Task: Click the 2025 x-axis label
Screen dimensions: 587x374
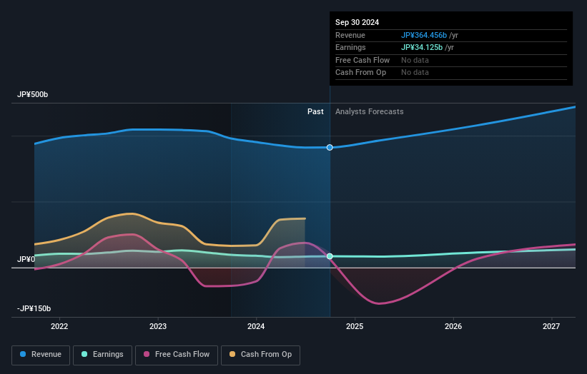Action: (x=355, y=326)
